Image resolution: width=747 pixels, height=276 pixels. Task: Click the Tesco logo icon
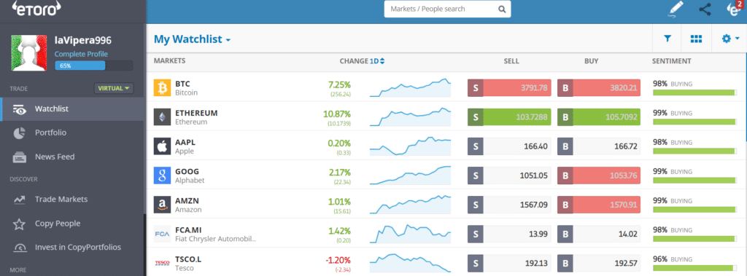pos(162,263)
